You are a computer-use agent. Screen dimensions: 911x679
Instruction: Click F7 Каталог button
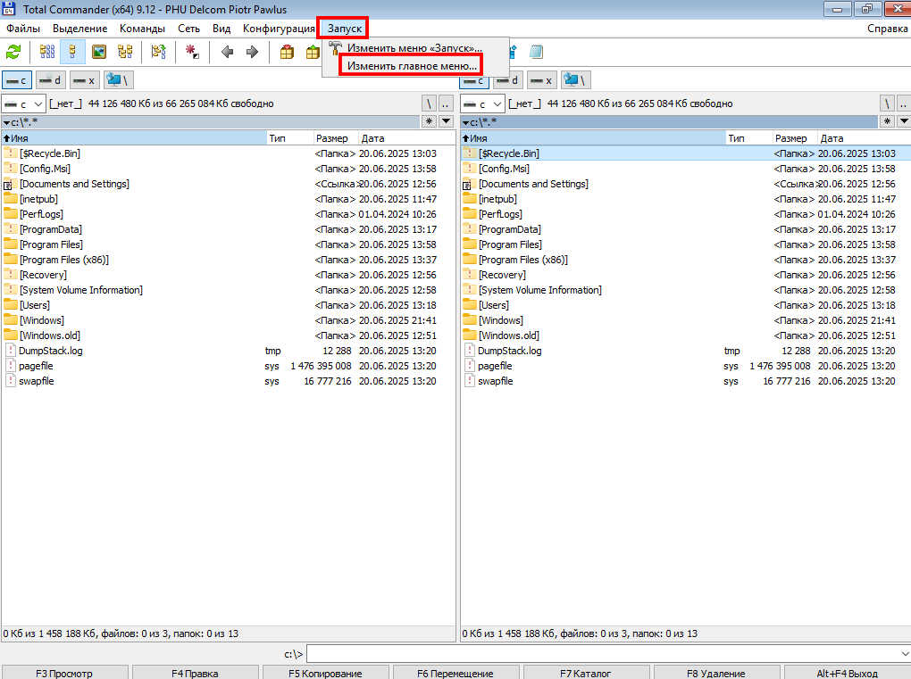[x=586, y=673]
